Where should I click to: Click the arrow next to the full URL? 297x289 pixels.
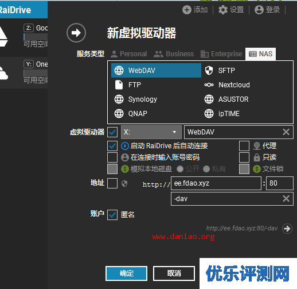[x=287, y=229]
